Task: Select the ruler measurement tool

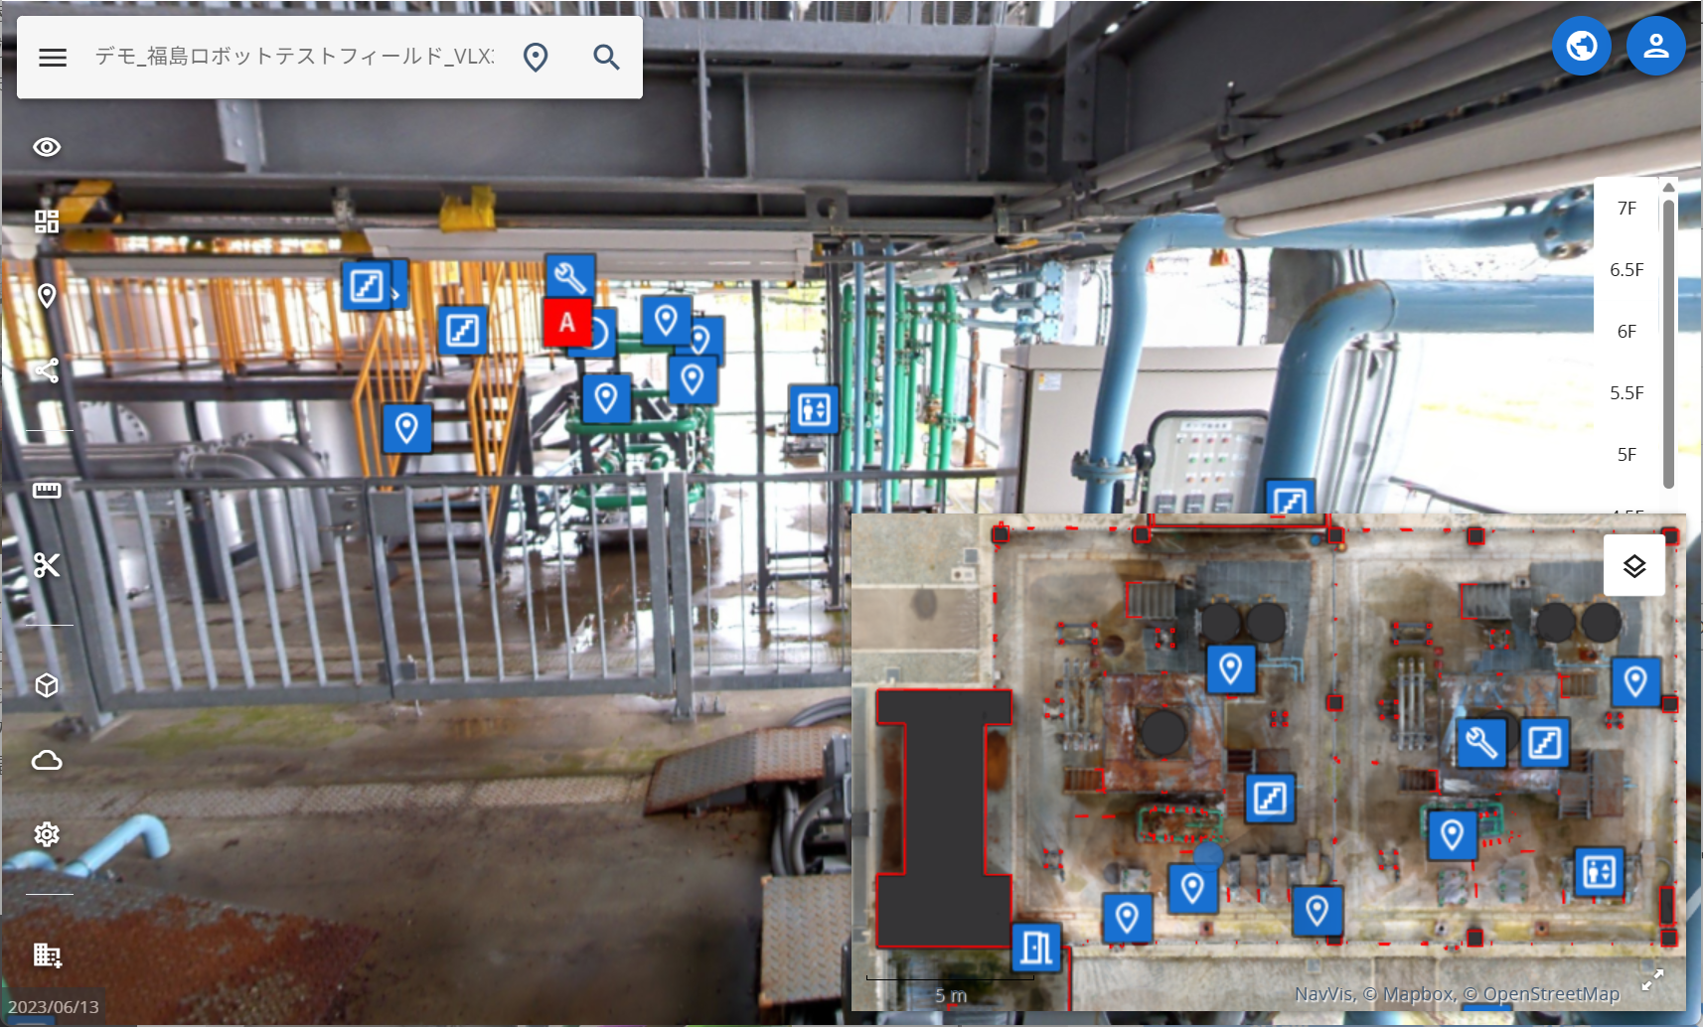Action: point(47,491)
